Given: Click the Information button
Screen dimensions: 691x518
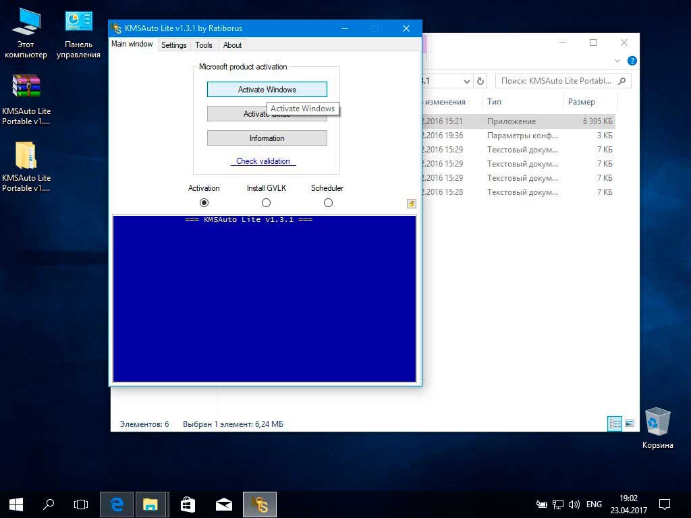Looking at the screenshot, I should tap(267, 138).
